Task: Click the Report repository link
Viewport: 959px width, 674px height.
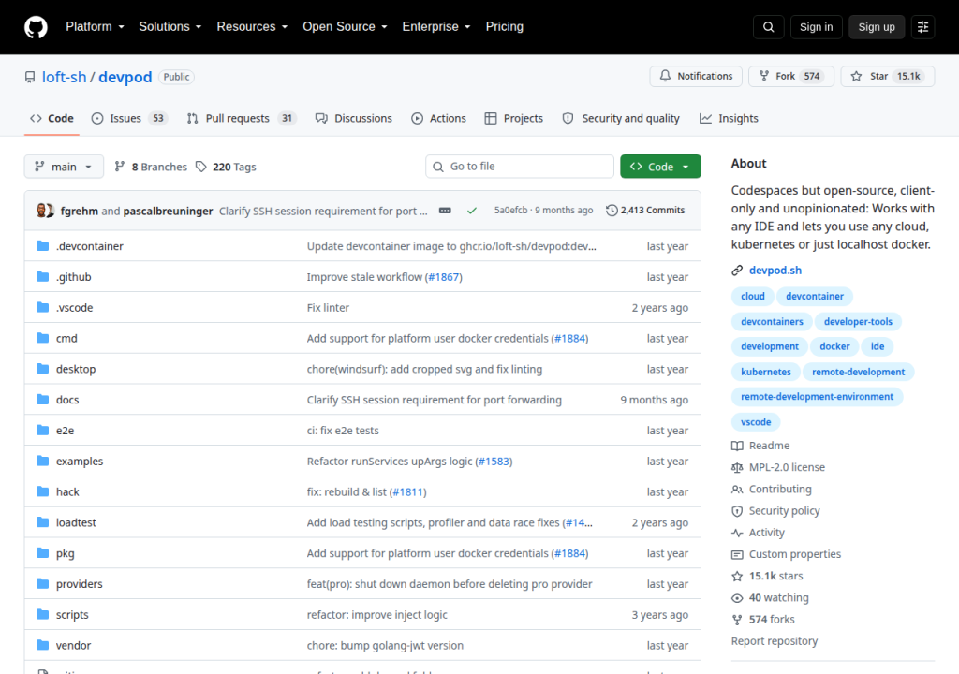Action: click(x=775, y=641)
